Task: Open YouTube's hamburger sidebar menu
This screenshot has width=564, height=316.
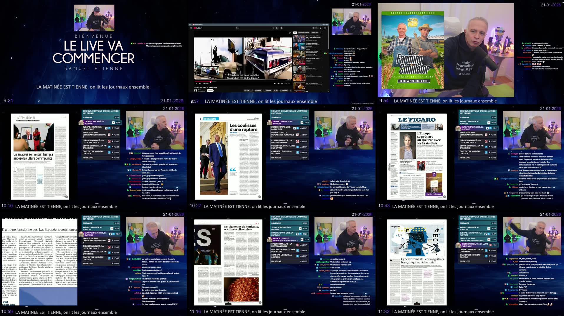Action: click(x=191, y=28)
